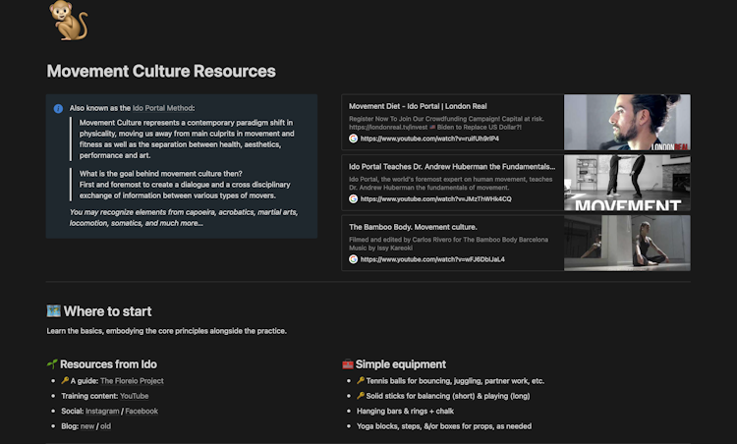Viewport: 737px width, 444px height.
Task: Click world's foremost expert description text
Action: (x=450, y=184)
